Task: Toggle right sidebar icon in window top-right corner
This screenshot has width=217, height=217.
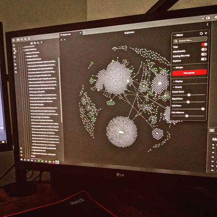Action: pyautogui.click(x=208, y=18)
